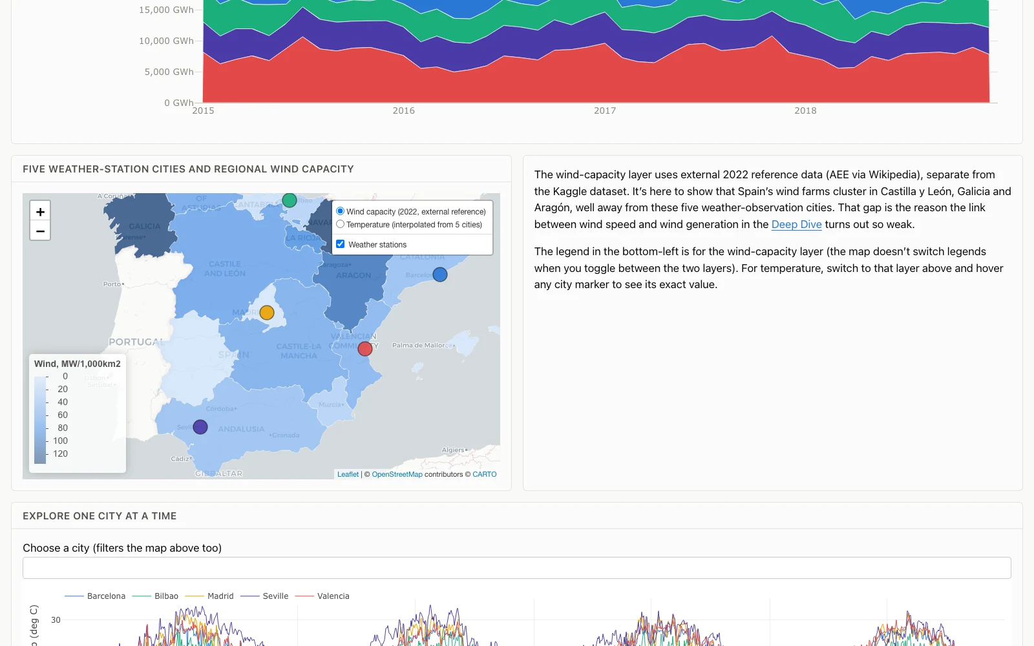Click the Wind, MW/1,000km2 legend title

click(78, 364)
